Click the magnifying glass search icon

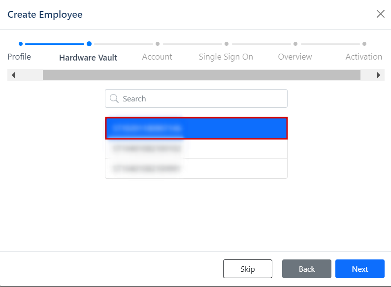114,98
